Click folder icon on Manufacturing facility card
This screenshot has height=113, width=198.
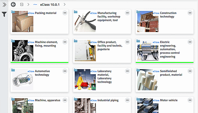[x=76, y=12]
